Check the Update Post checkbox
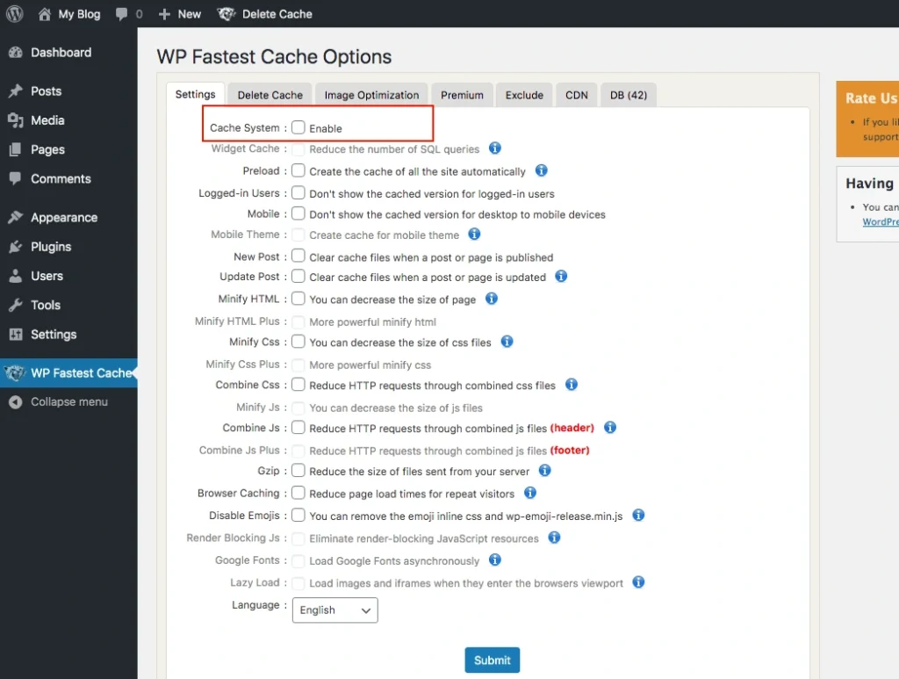899x679 pixels. point(298,277)
